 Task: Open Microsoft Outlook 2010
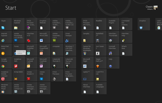(x=31, y=63)
